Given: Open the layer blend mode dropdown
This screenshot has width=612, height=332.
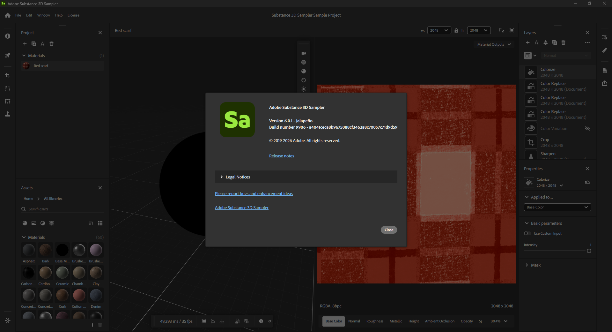Looking at the screenshot, I should (566, 56).
